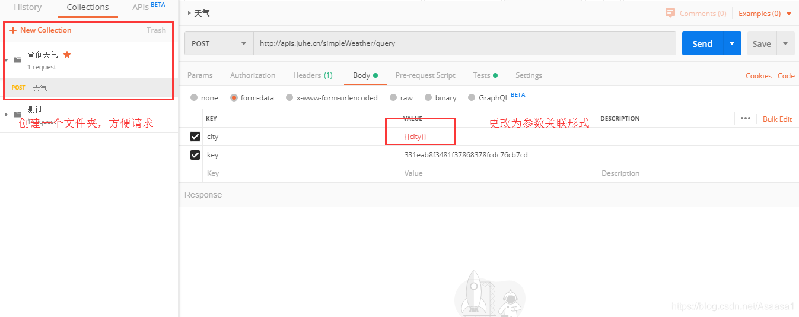Select the form-data radio button
The height and width of the screenshot is (317, 799).
pyautogui.click(x=234, y=97)
